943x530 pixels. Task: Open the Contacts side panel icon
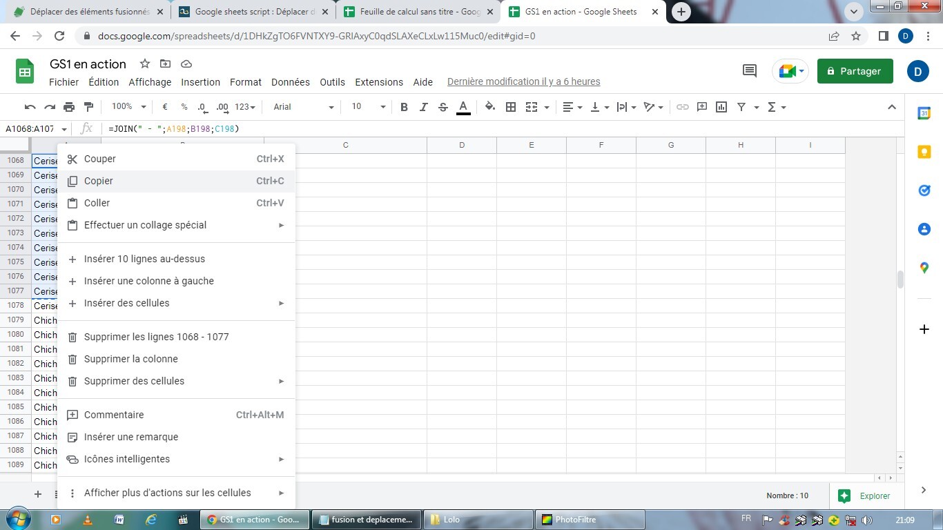point(924,229)
